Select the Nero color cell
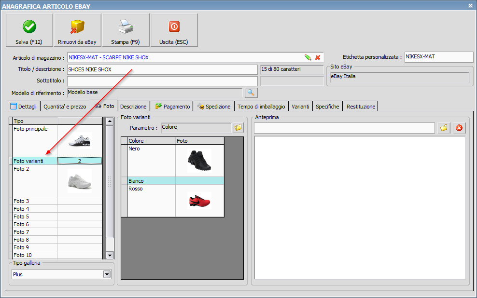Viewport: 477px width, 298px height. (151, 161)
